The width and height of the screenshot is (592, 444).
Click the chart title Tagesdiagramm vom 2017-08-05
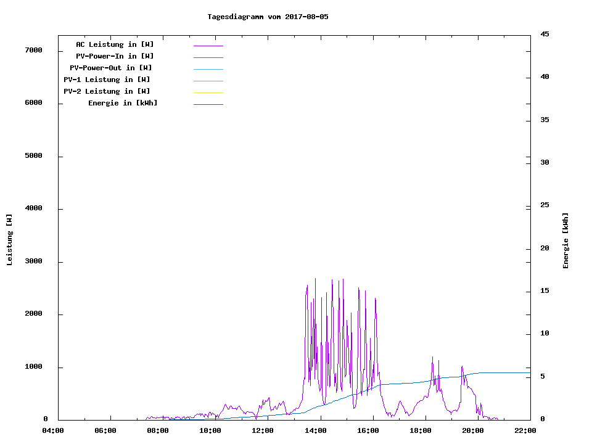pos(268,17)
